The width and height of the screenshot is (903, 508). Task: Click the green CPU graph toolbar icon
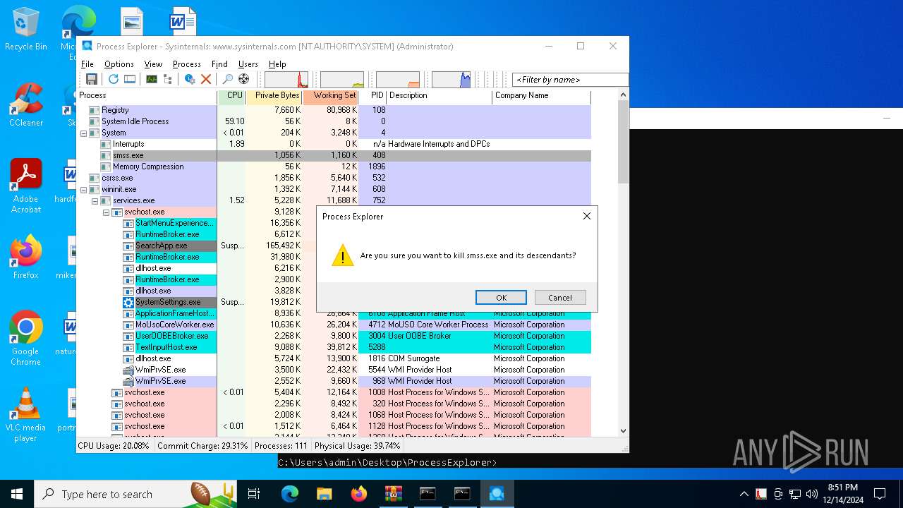(151, 79)
